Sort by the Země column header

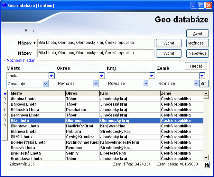tap(182, 93)
